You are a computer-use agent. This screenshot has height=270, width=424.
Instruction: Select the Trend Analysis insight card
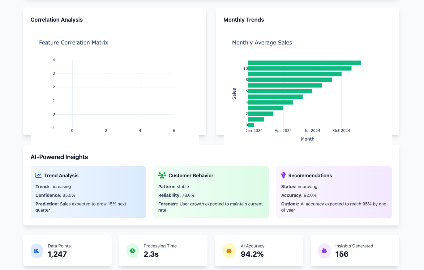pos(88,192)
